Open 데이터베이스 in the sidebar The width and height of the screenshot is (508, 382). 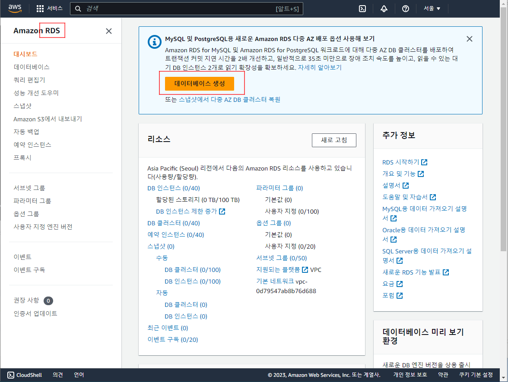pos(32,67)
